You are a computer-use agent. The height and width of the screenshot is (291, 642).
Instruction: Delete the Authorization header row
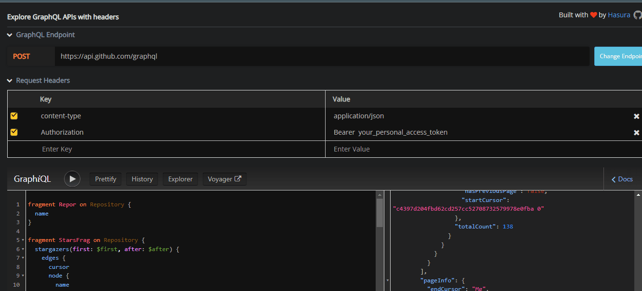pyautogui.click(x=636, y=133)
